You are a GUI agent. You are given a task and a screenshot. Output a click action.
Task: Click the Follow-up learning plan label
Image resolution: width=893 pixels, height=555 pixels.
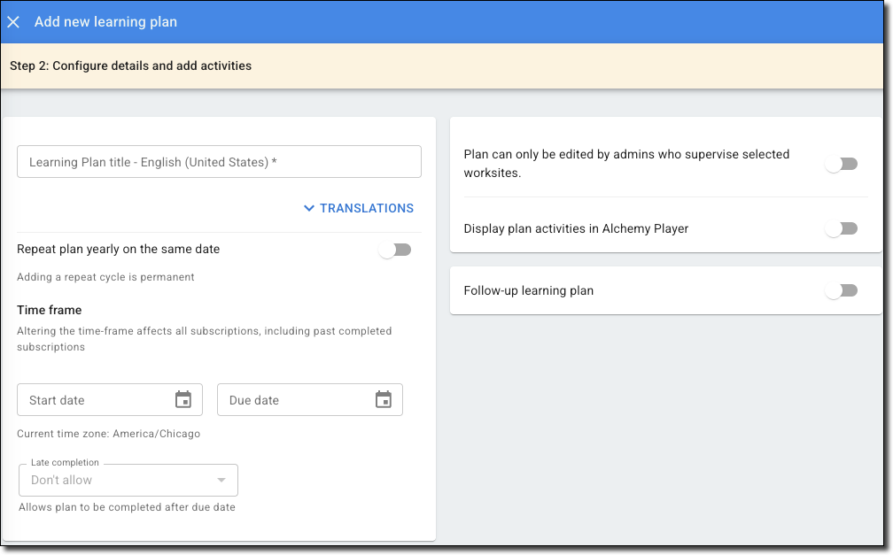pyautogui.click(x=529, y=290)
